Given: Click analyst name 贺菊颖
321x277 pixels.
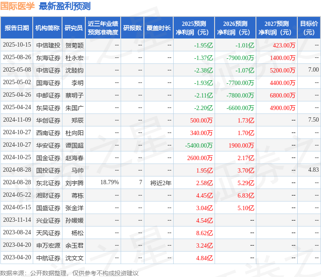Looking at the screenshot, I should pyautogui.click(x=74, y=45).
